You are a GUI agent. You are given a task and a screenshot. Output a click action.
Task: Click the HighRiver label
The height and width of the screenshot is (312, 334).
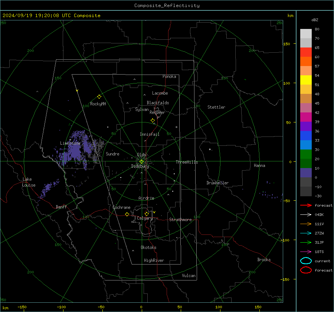coord(154,260)
